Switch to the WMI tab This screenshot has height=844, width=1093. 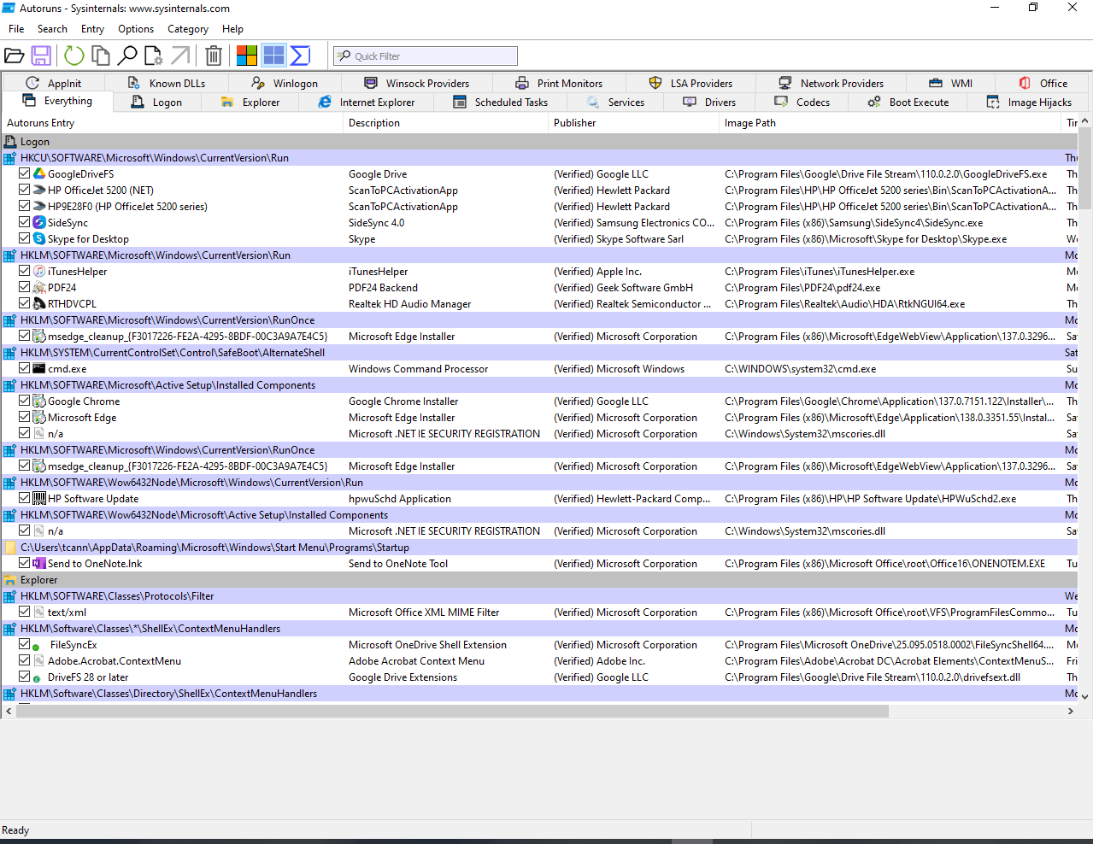[950, 83]
